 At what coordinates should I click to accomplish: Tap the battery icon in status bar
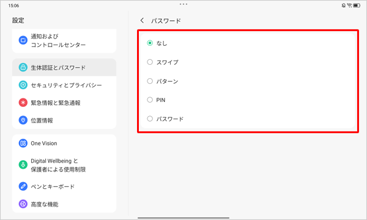(357, 5)
